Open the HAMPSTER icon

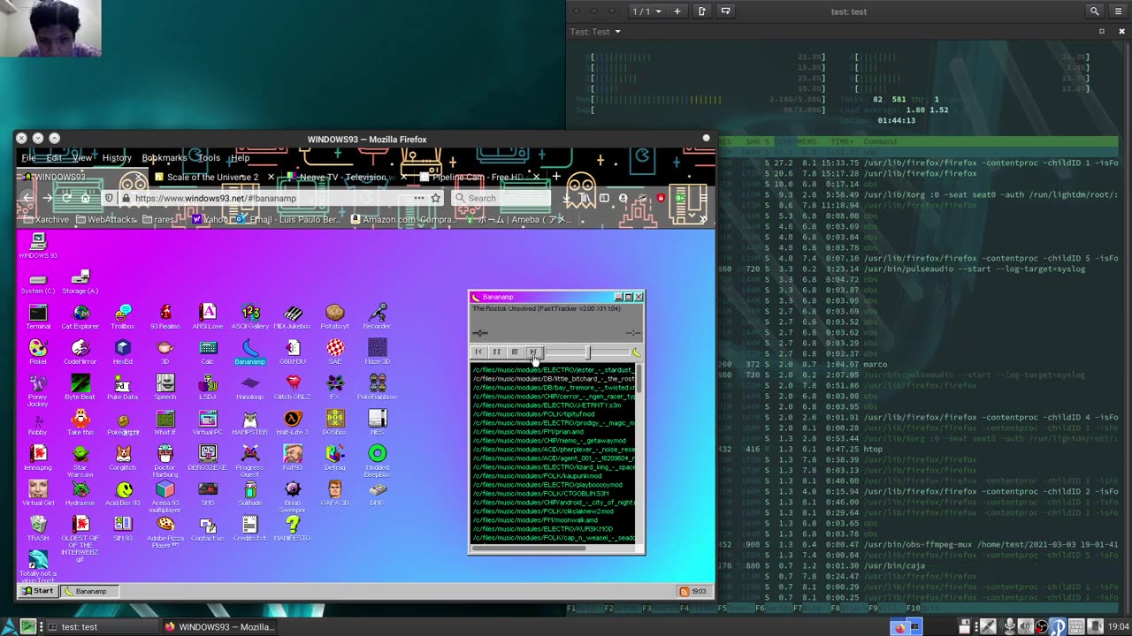(x=250, y=423)
